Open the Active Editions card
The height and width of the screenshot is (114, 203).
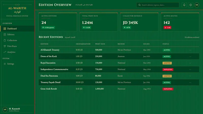[x=58, y=22]
